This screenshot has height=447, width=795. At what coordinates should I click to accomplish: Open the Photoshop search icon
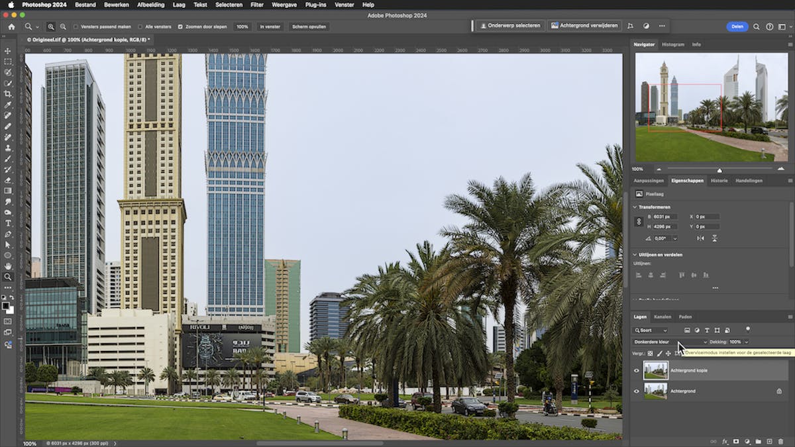pos(757,26)
